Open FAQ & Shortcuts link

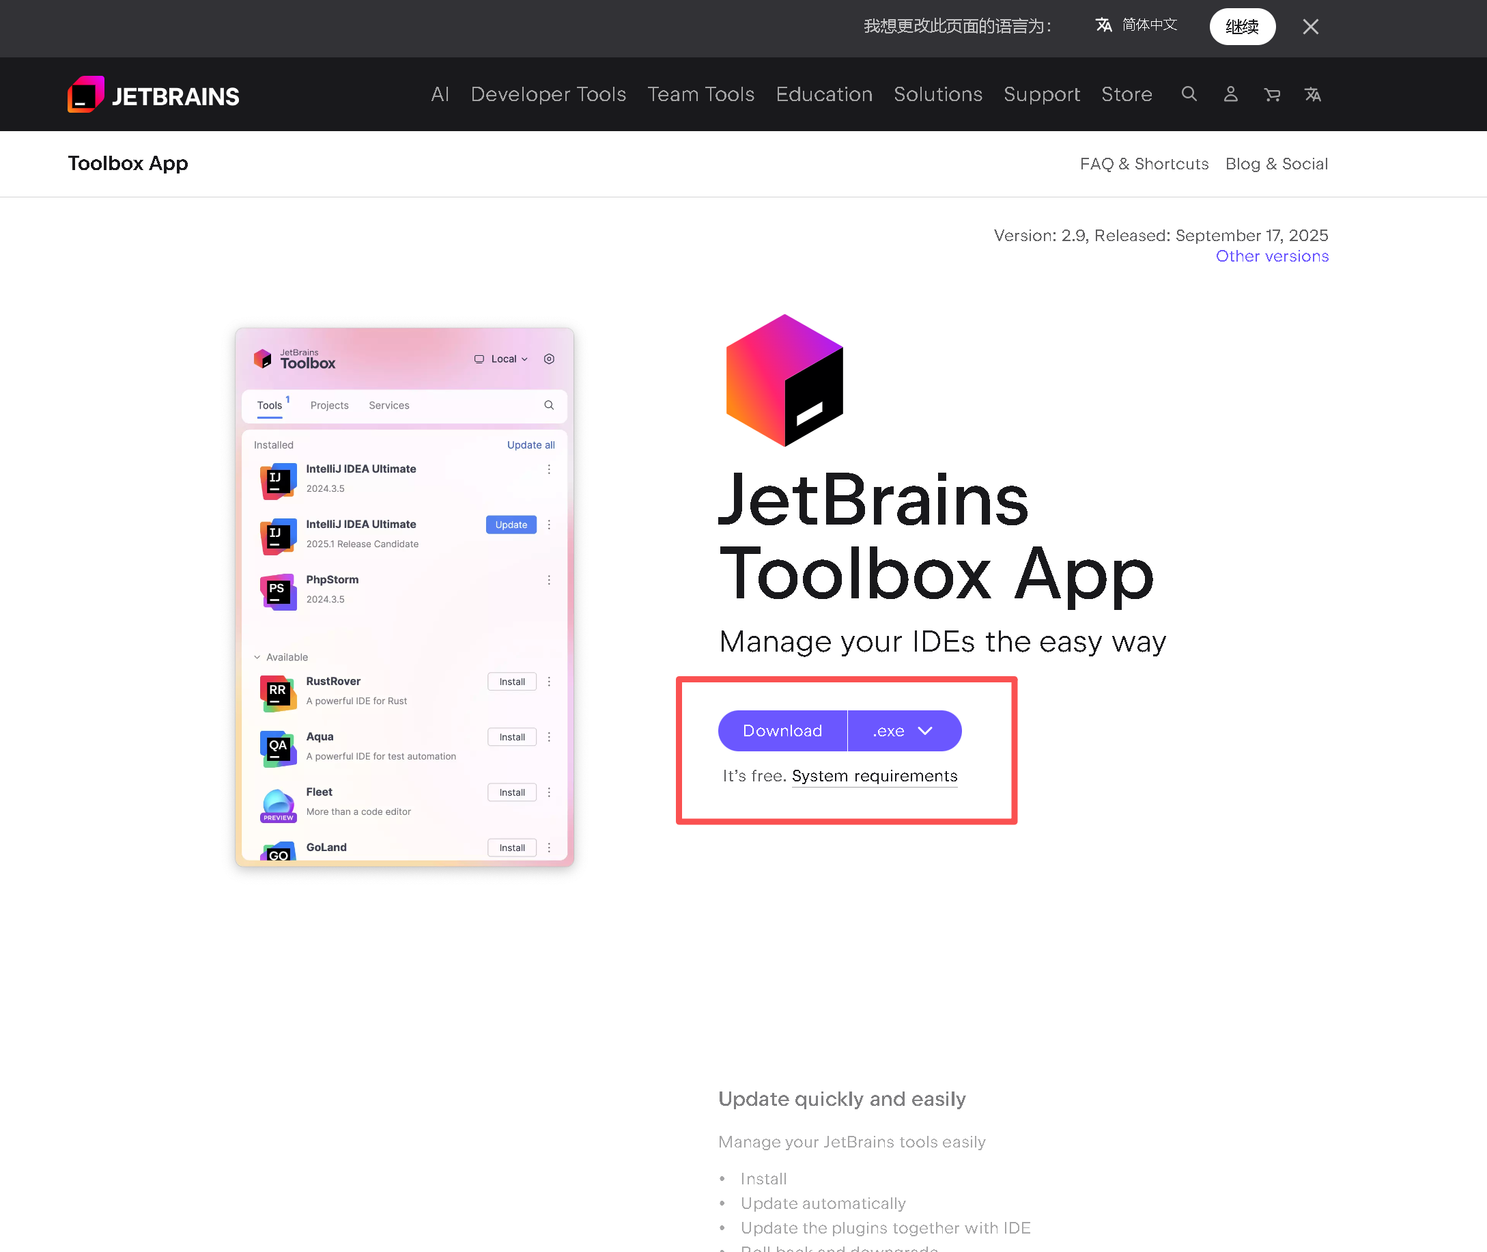pyautogui.click(x=1144, y=164)
